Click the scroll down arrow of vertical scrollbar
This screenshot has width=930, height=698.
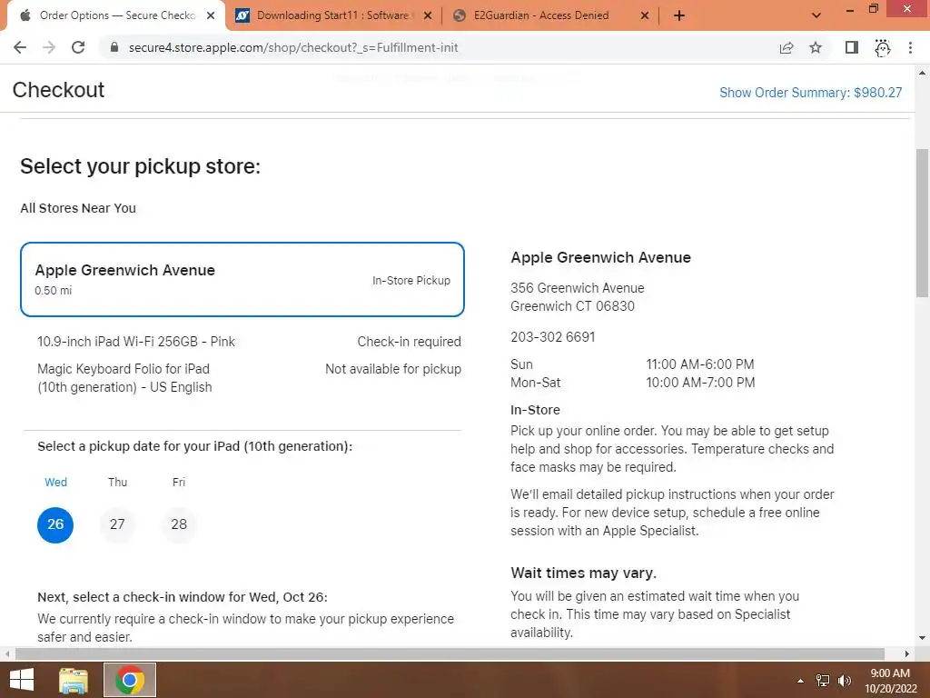[922, 638]
